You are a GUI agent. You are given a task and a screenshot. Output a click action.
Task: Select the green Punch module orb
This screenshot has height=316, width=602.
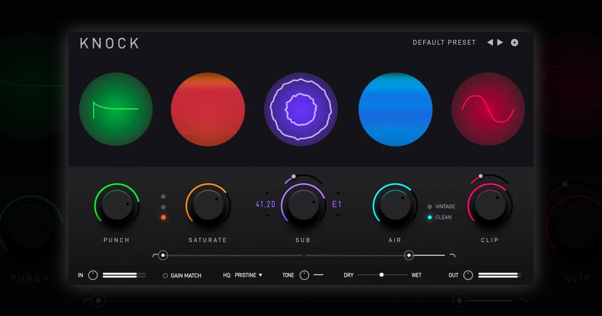point(116,109)
